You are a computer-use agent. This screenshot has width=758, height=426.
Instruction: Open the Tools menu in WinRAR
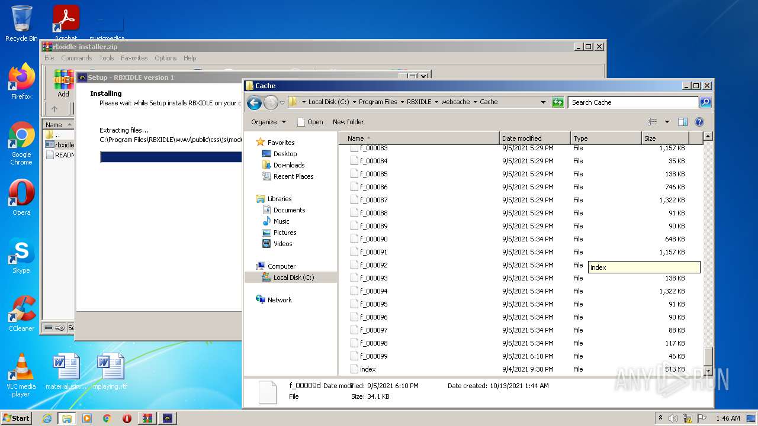(107, 58)
